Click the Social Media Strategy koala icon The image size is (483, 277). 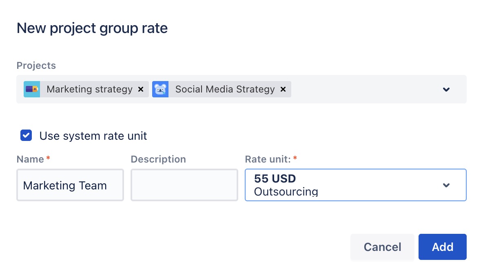pos(160,89)
